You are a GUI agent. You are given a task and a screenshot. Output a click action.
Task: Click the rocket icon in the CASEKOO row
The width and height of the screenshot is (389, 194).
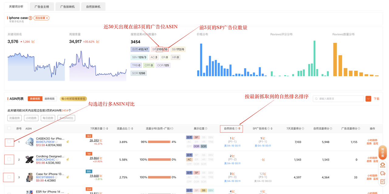[x=68, y=142]
